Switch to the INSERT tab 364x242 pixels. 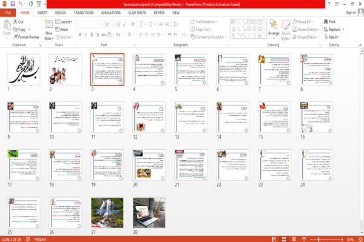42,13
